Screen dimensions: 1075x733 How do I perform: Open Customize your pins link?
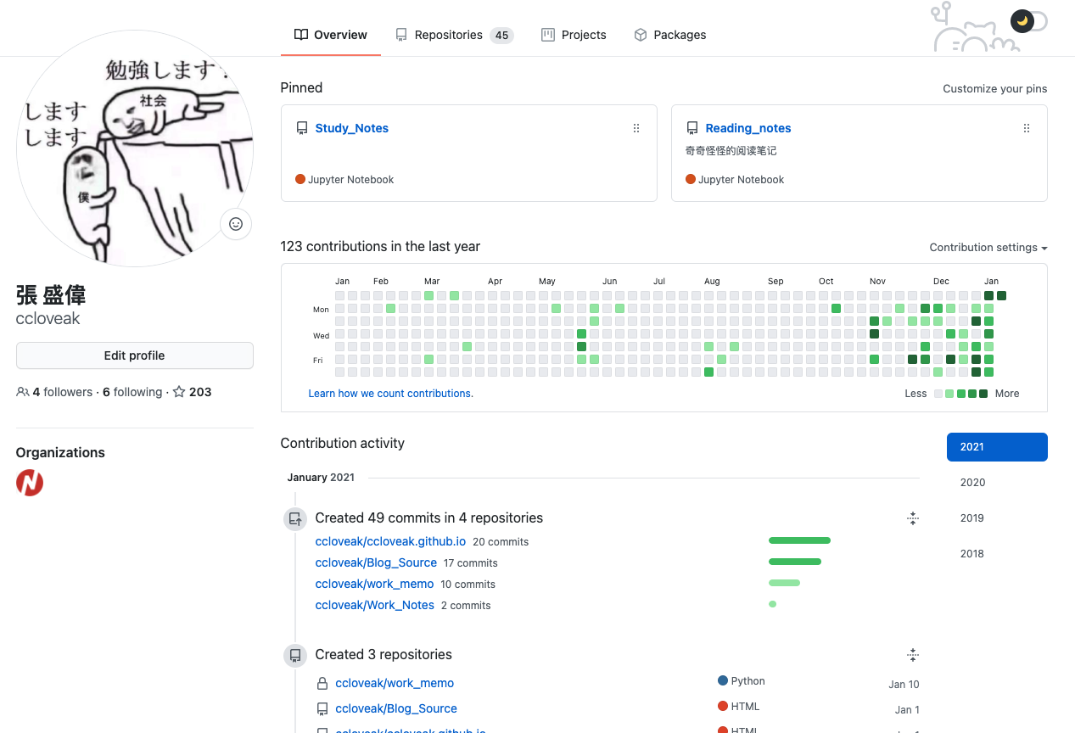pos(994,88)
